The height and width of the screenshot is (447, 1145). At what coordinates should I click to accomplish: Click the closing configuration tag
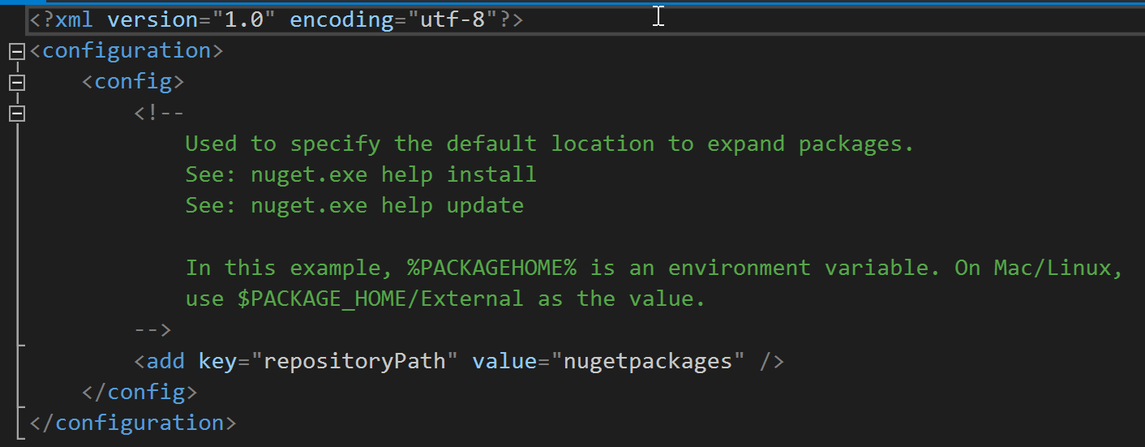[x=133, y=423]
